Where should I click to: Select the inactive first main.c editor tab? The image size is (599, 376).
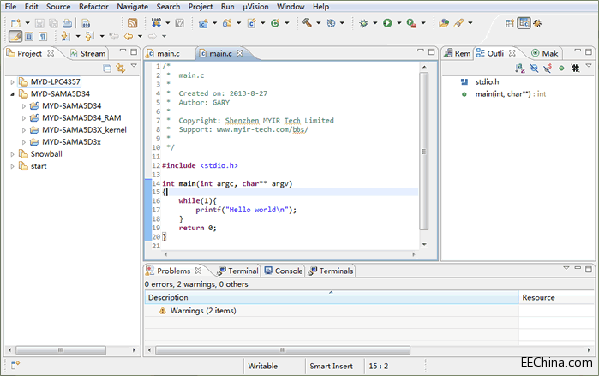[164, 54]
